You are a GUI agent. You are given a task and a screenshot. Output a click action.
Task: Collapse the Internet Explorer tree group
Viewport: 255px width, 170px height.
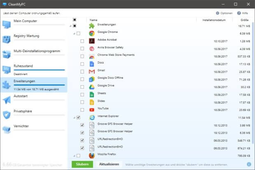point(74,118)
